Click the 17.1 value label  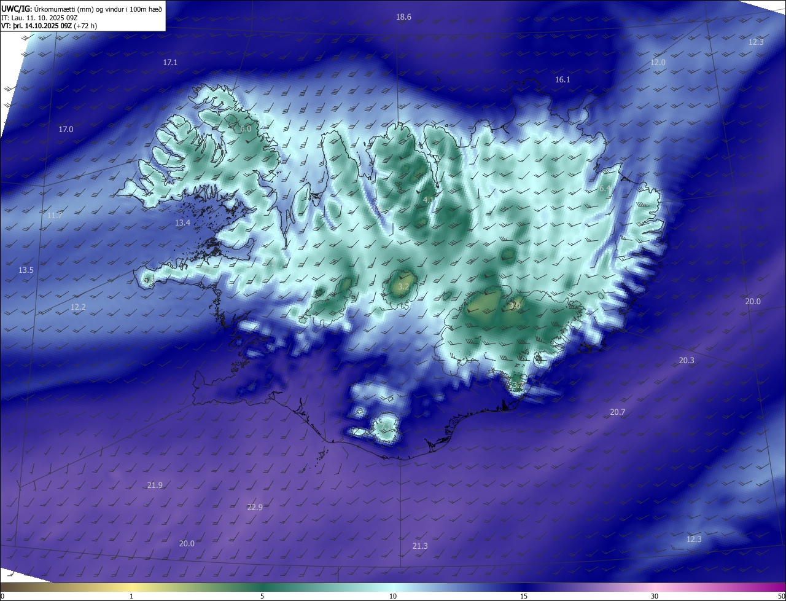pos(170,63)
